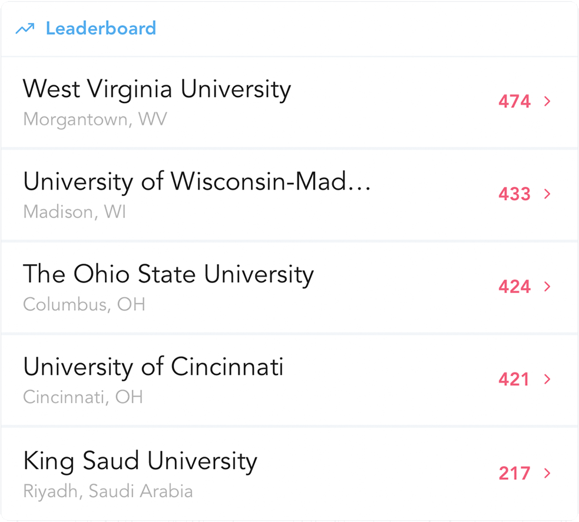
Task: Expand University of Wisconsin-Madison chevron arrow
Action: coord(547,194)
